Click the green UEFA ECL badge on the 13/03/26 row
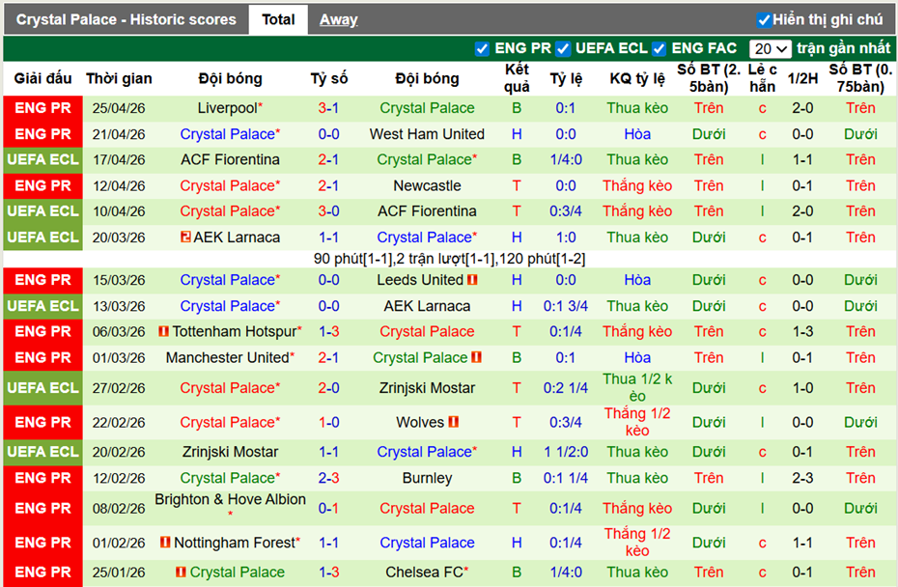The image size is (898, 587). (43, 306)
